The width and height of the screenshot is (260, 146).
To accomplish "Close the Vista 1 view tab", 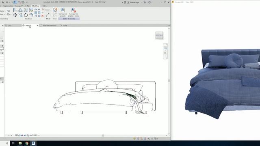I will pos(38,26).
